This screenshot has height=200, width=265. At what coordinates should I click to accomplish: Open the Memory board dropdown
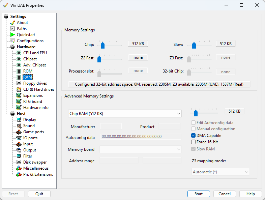point(141,149)
